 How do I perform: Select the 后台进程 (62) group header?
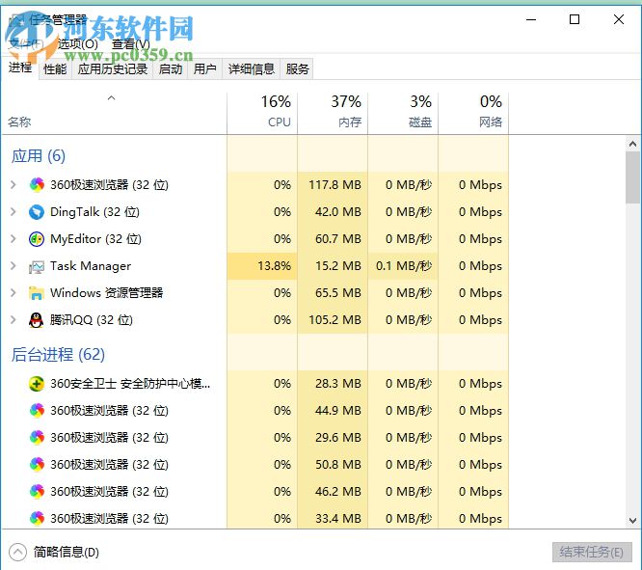58,355
